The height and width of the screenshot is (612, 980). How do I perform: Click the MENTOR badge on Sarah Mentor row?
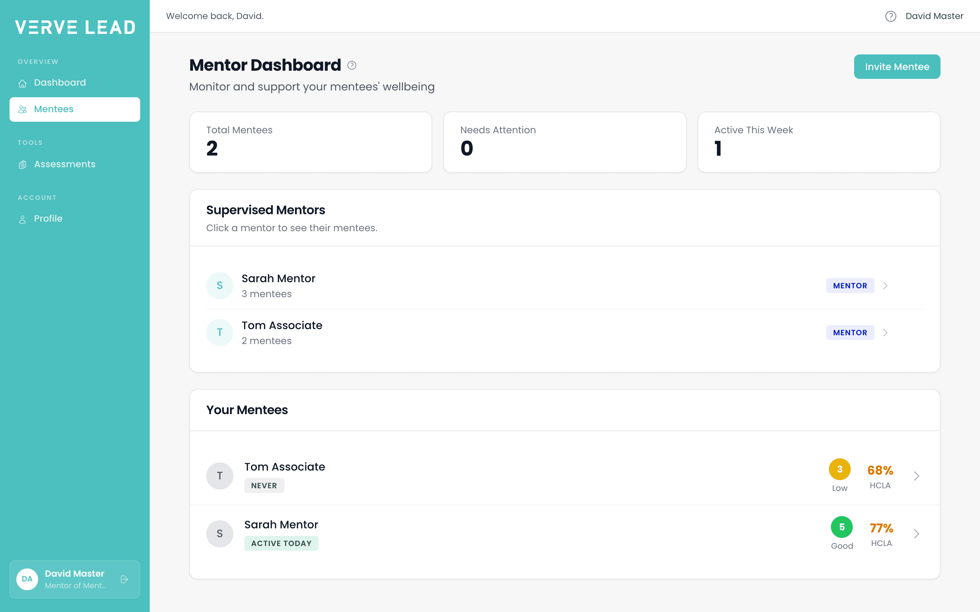pos(850,286)
